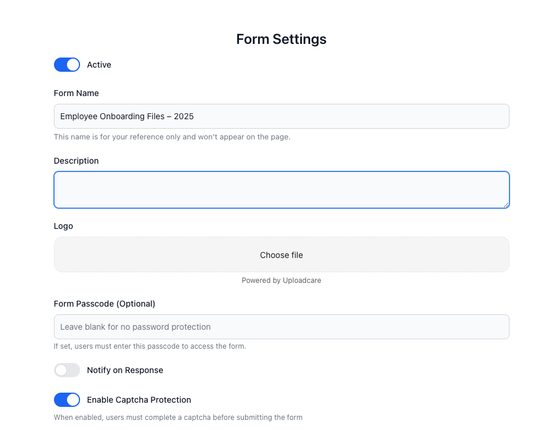
Task: Open the Powered by Uploadcare link
Action: [281, 280]
